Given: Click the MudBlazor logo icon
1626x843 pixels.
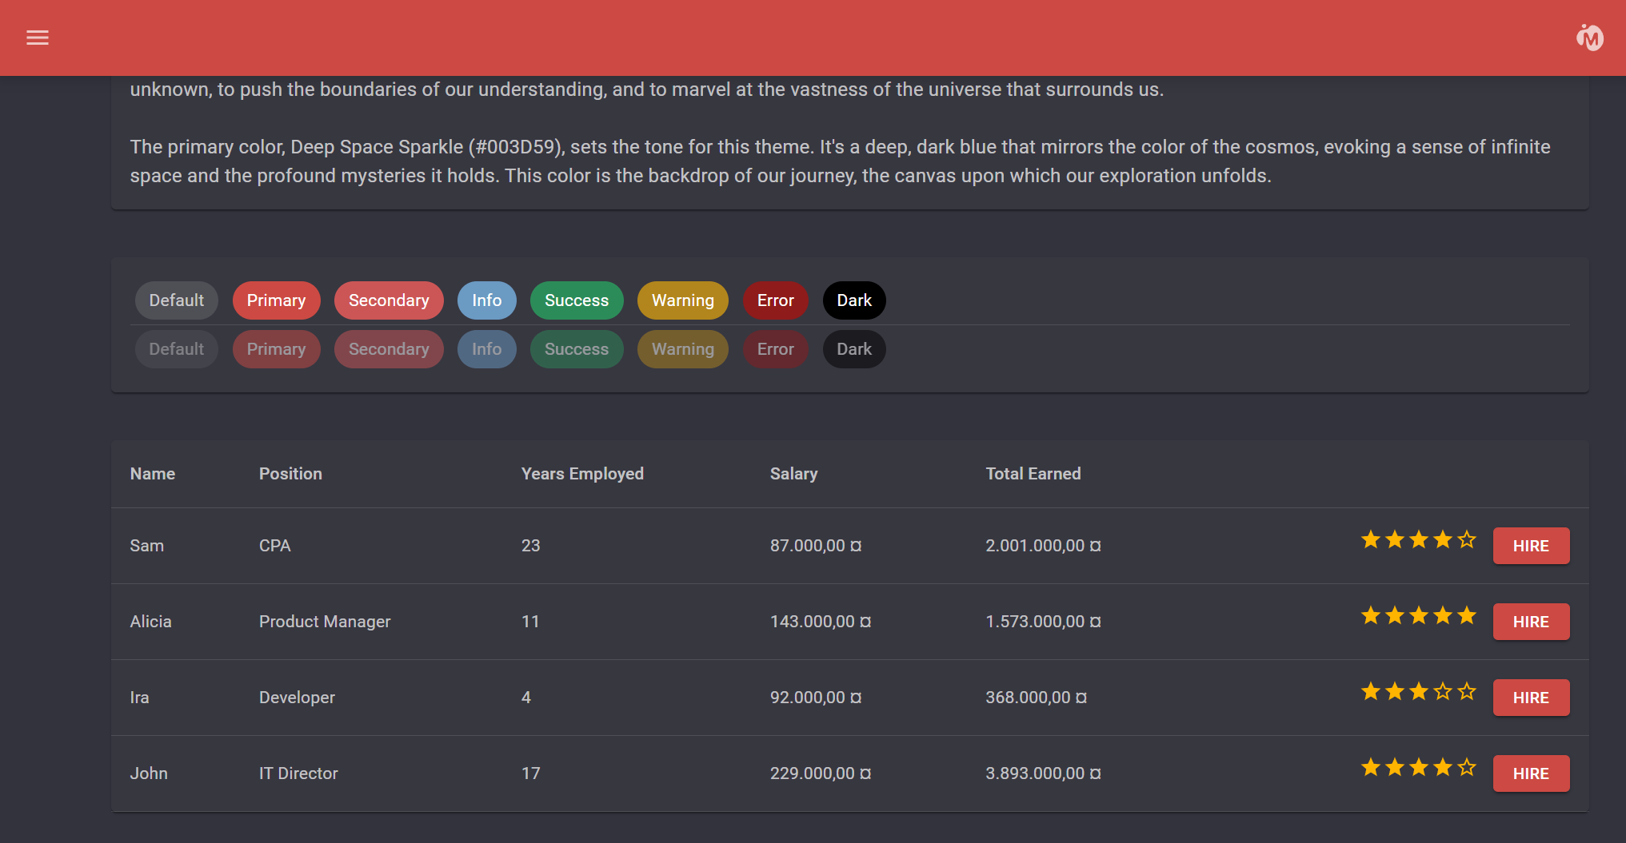Looking at the screenshot, I should click(x=1589, y=38).
